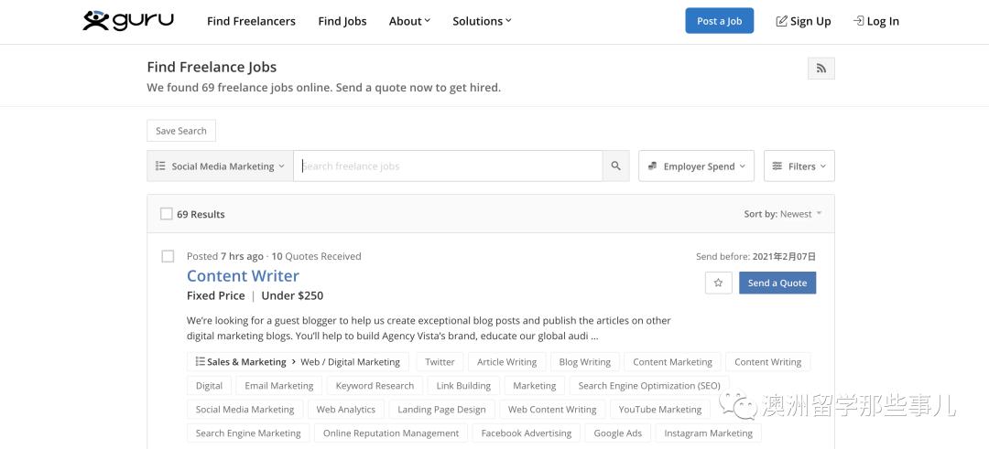Star the Content Writer job
The height and width of the screenshot is (449, 989).
719,283
